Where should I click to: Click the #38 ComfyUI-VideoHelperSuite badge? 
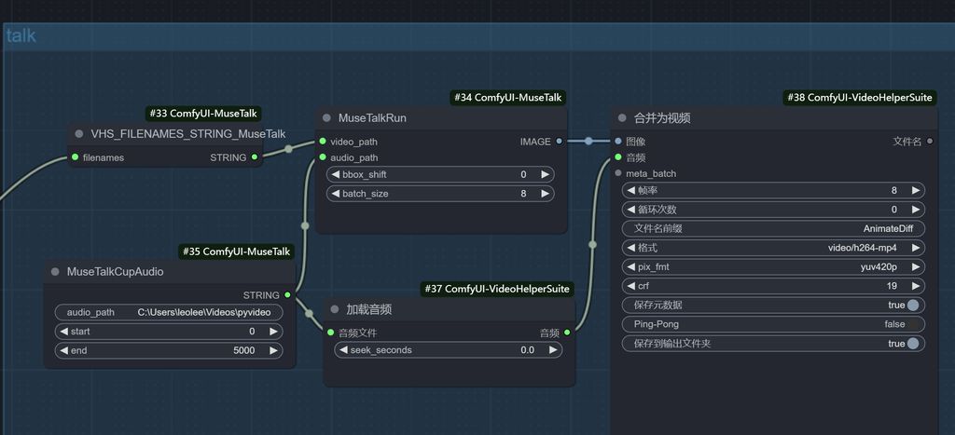pos(860,98)
